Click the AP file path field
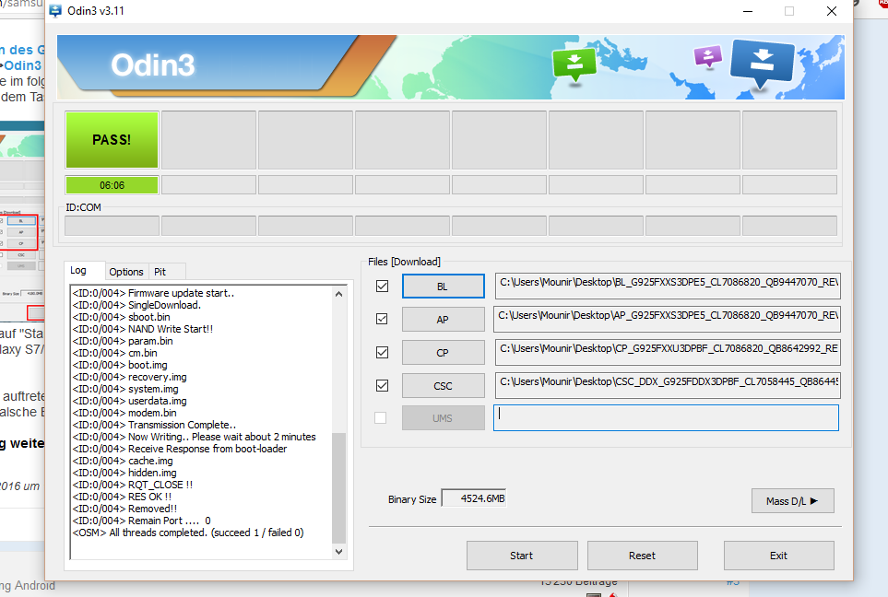This screenshot has width=888, height=597. point(668,319)
